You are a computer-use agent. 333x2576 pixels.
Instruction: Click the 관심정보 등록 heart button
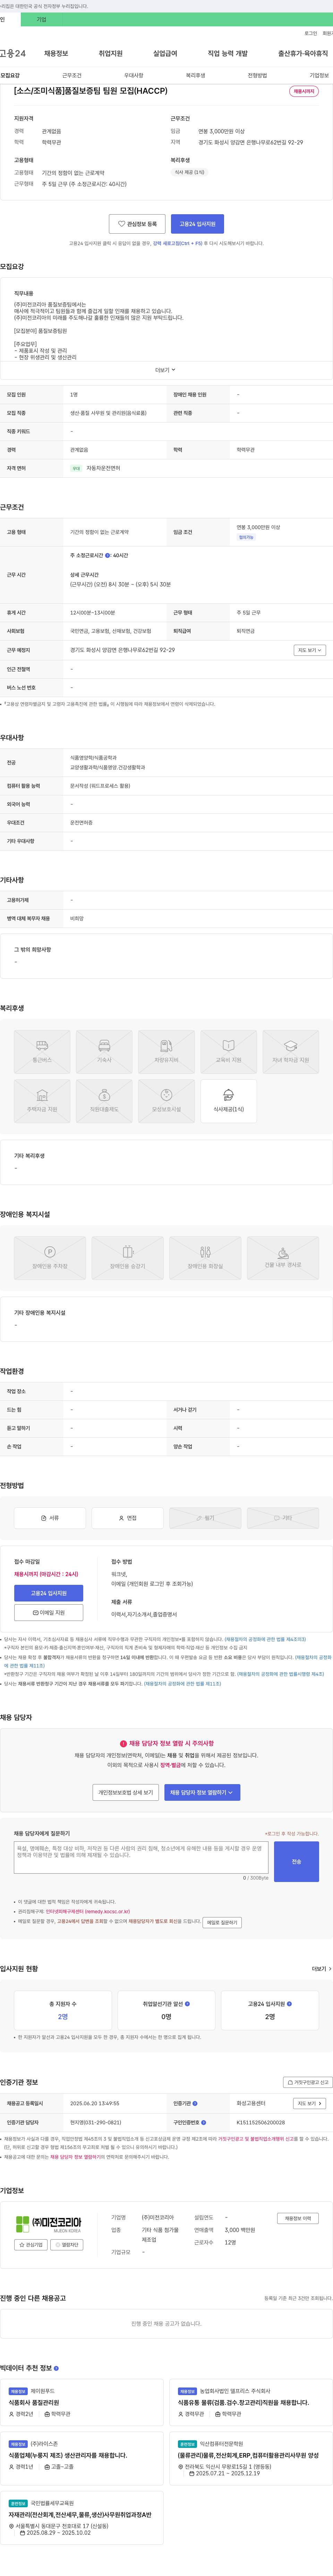coord(137,224)
